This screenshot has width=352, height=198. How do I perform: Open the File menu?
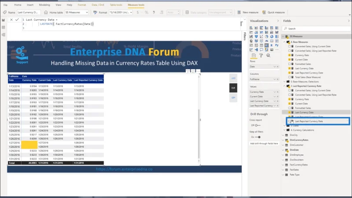[5, 5]
